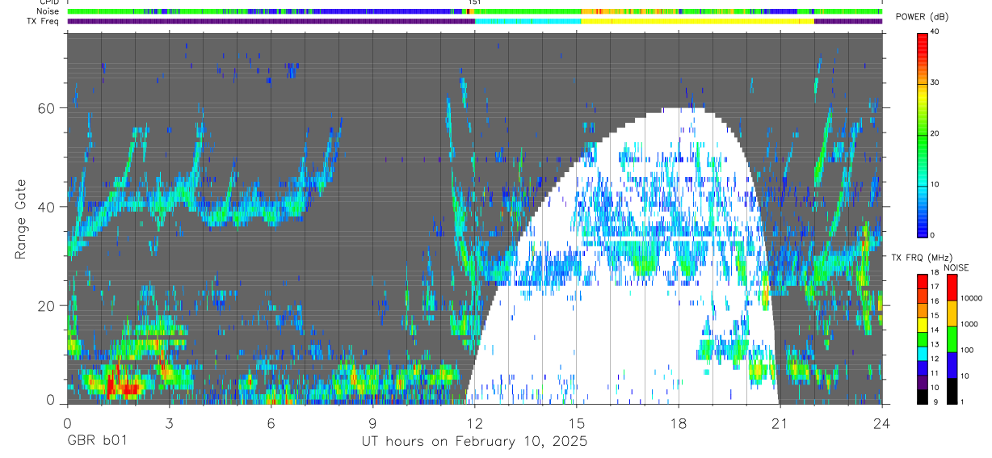
Task: Click the "10000" label in the NOISE legend
Action: coord(972,298)
